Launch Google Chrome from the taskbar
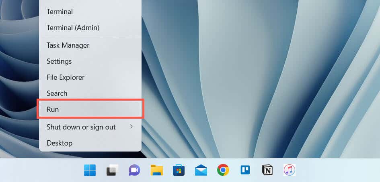Viewport: 380px width, 182px height. click(223, 170)
